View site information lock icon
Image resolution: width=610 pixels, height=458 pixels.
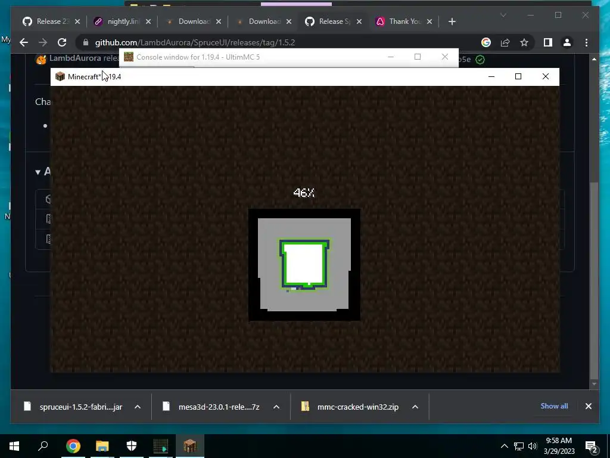(x=86, y=42)
